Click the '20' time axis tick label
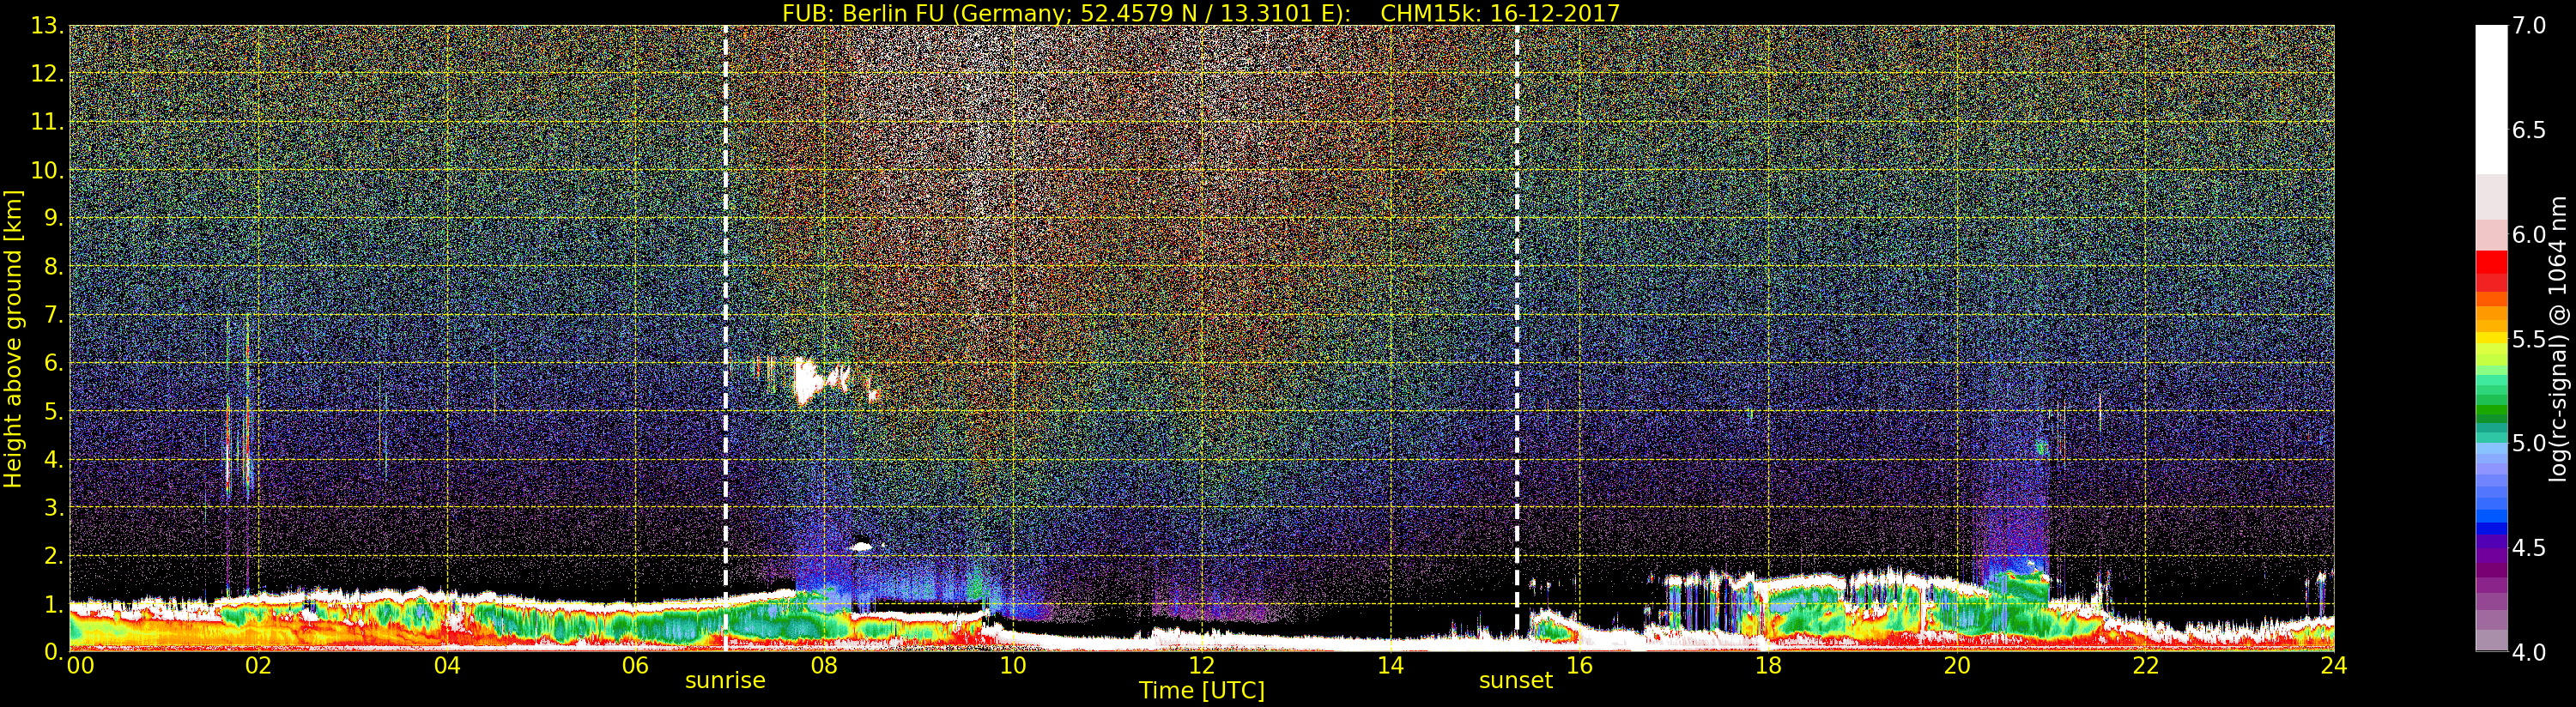The width and height of the screenshot is (2576, 707). click(1957, 666)
